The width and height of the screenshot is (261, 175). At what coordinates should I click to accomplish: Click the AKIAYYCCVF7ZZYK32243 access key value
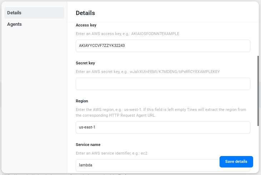point(102,46)
